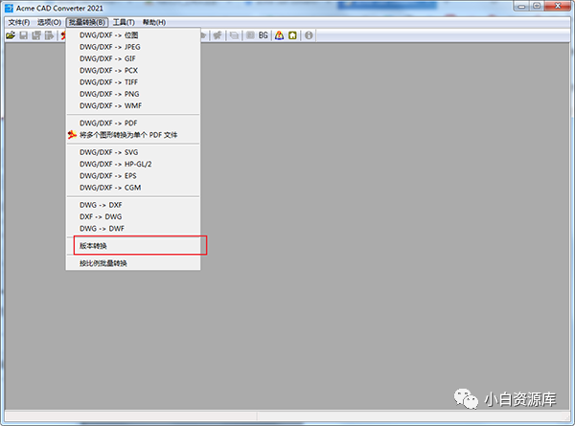Select DWG/DXF -> SVG conversion
Viewport: 575px width, 426px height.
coord(133,152)
